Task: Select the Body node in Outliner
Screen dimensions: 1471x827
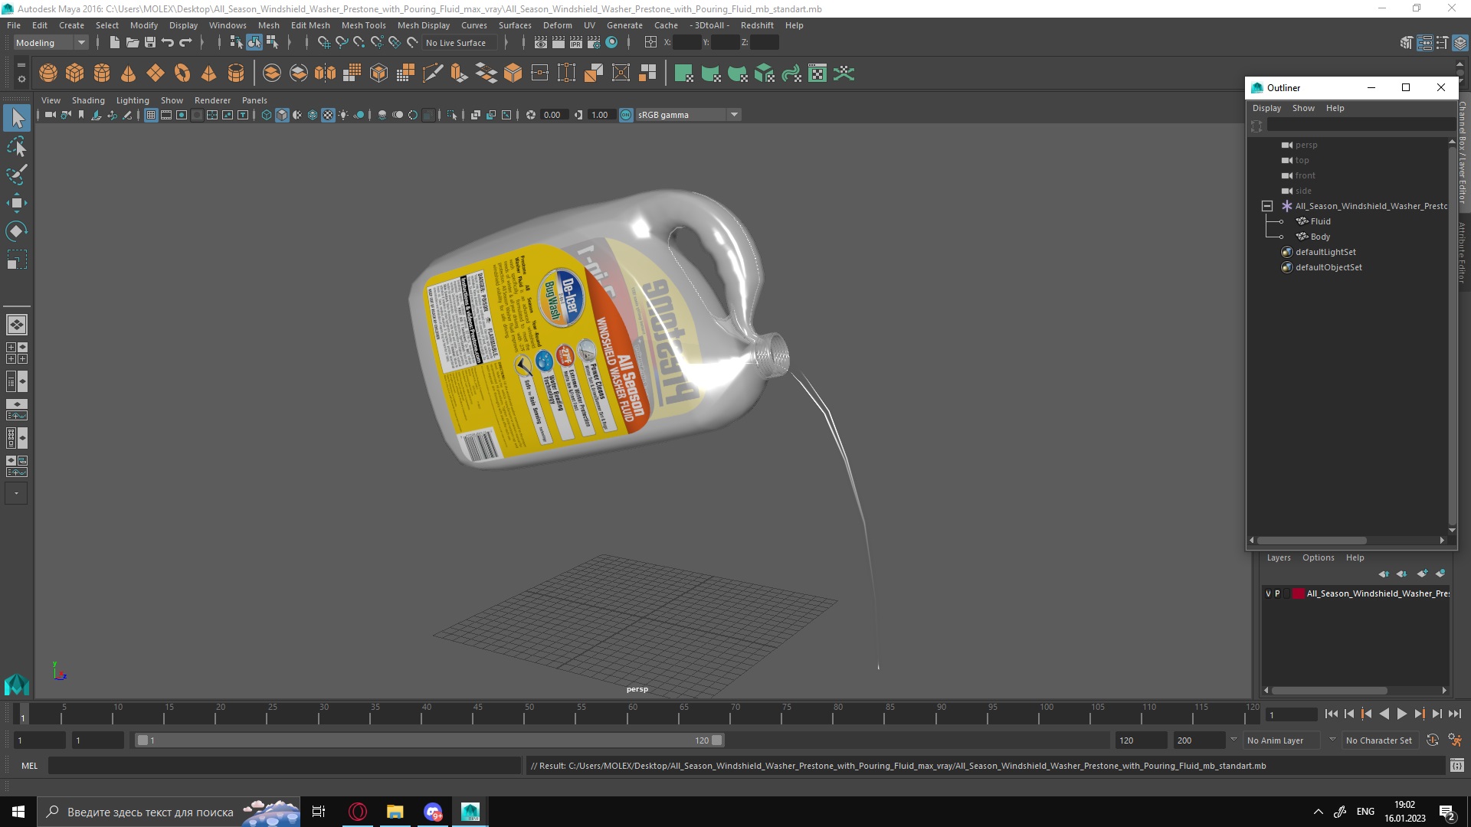Action: [x=1320, y=237]
